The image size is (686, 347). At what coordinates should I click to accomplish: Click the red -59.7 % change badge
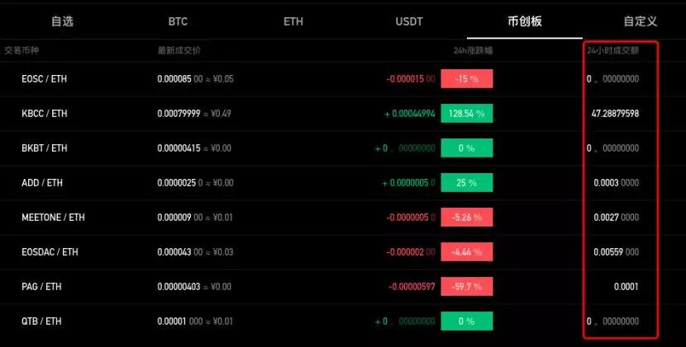click(x=467, y=287)
